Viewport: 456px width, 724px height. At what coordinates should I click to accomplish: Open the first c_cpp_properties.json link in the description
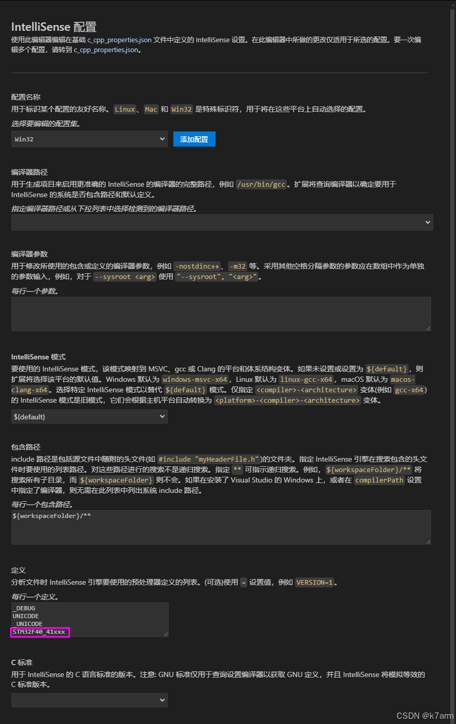[x=120, y=40]
